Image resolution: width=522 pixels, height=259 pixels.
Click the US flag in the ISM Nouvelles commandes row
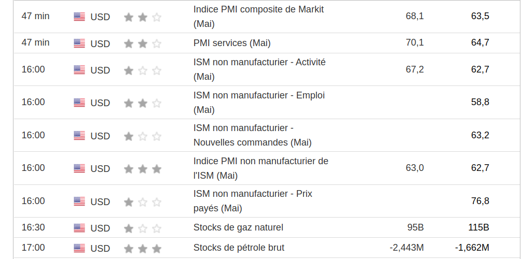pyautogui.click(x=79, y=136)
